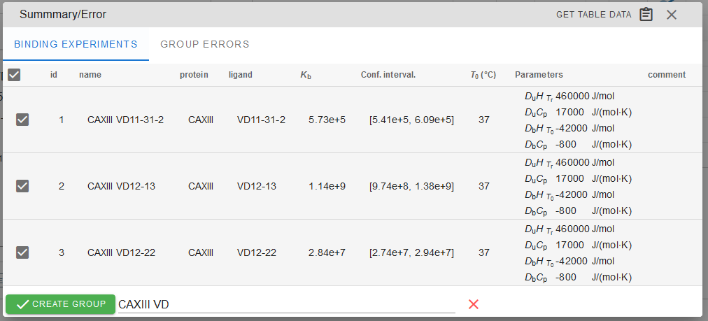The height and width of the screenshot is (321, 708).
Task: Click the clipboard icon to copy table data
Action: 646,15
